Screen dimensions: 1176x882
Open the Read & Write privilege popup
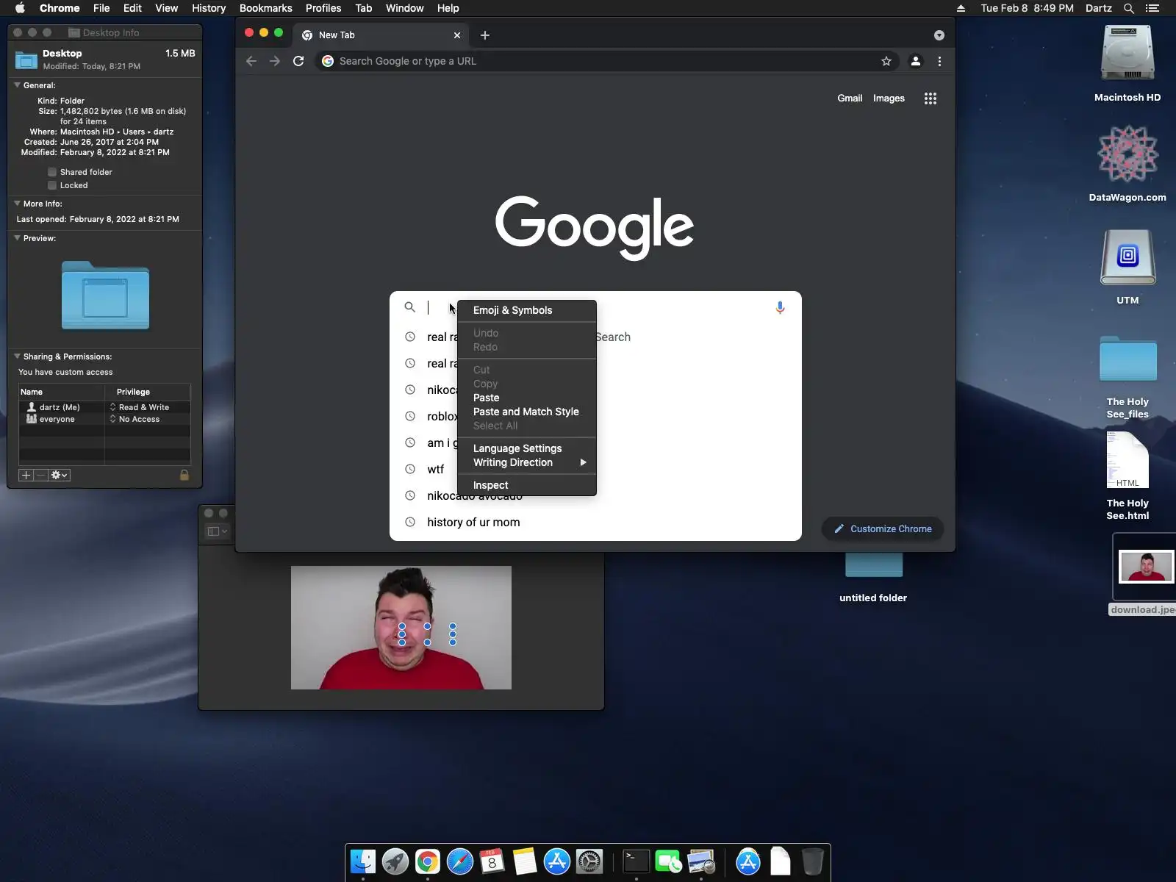coord(140,407)
